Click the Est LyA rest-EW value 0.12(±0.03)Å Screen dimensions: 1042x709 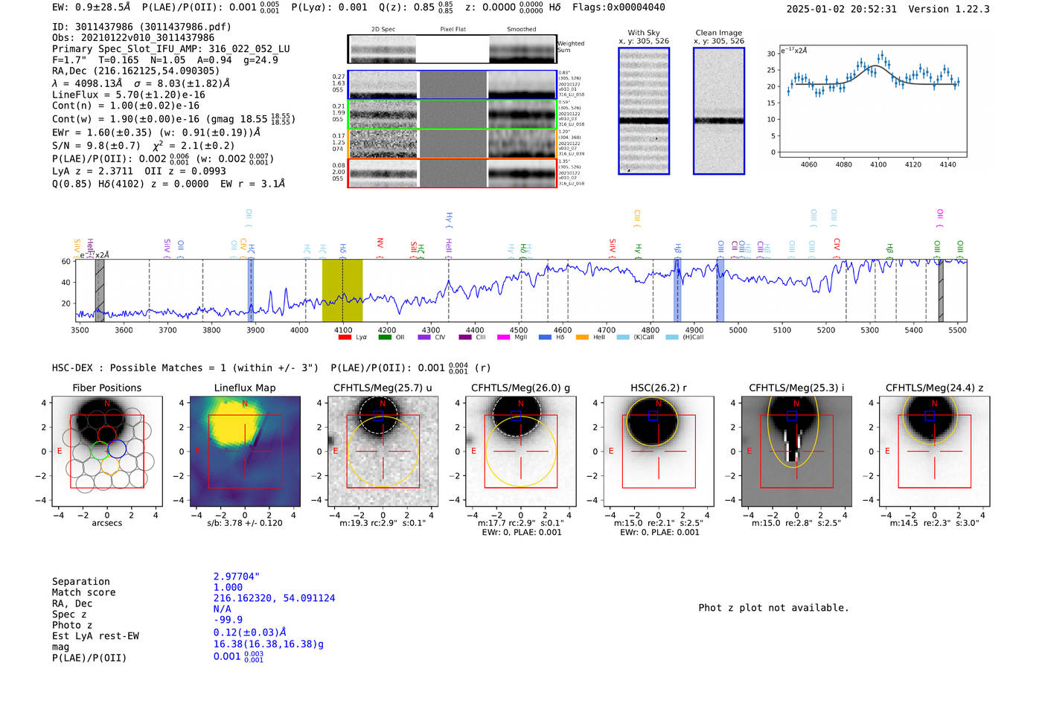click(250, 632)
